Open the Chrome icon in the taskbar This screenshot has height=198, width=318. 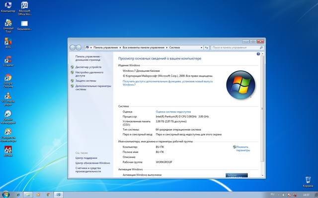pyautogui.click(x=48, y=195)
